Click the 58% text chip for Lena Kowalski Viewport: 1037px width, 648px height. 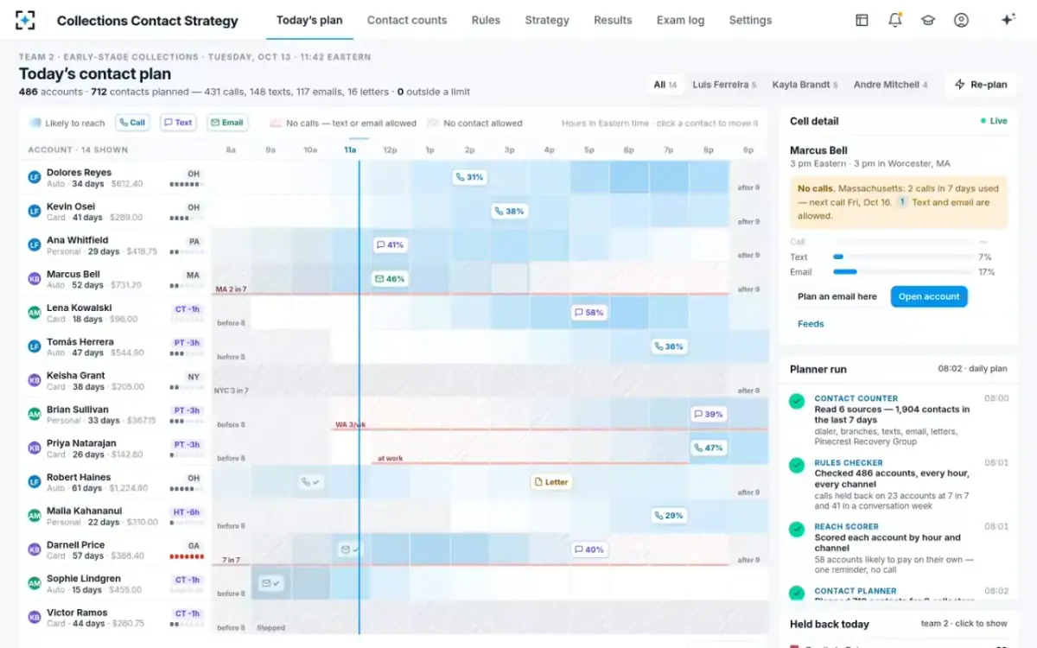[x=589, y=313]
